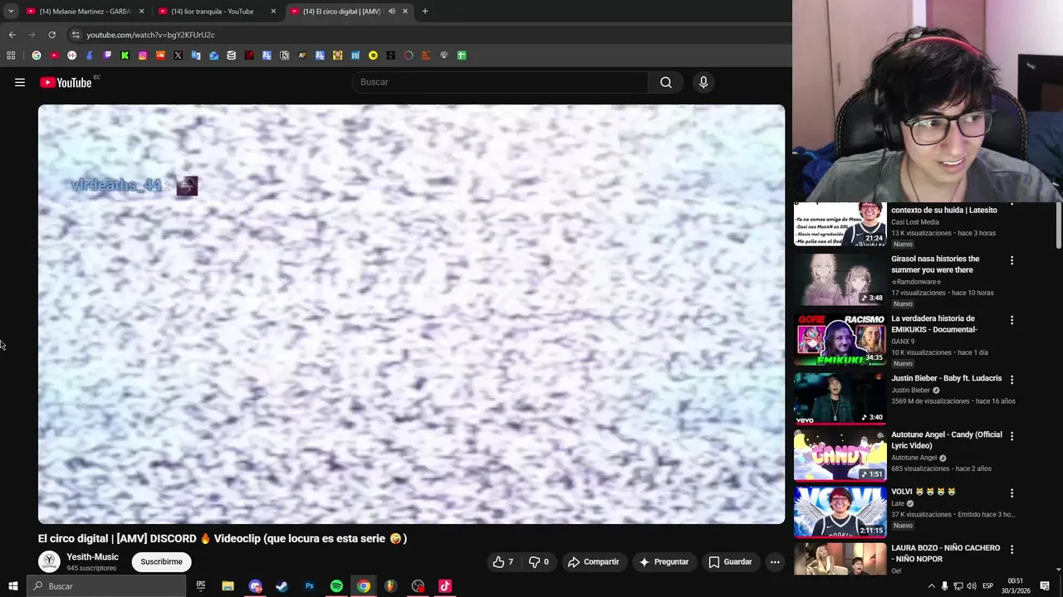
Task: Open the TikTok app on the taskbar
Action: click(445, 586)
